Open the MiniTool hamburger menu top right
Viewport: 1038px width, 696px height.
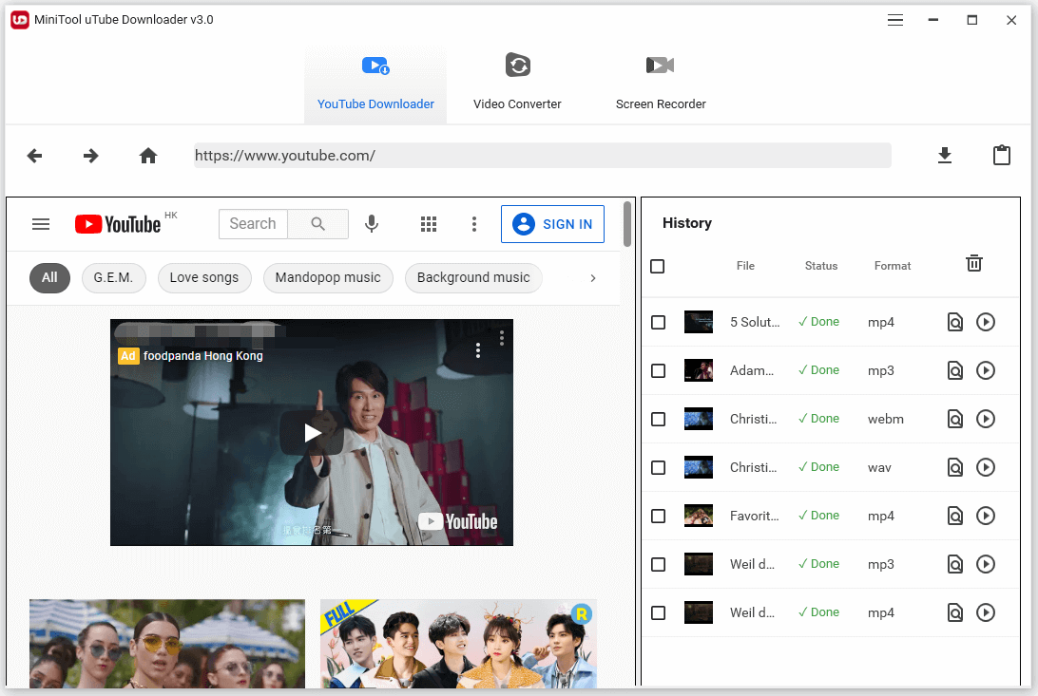tap(894, 19)
